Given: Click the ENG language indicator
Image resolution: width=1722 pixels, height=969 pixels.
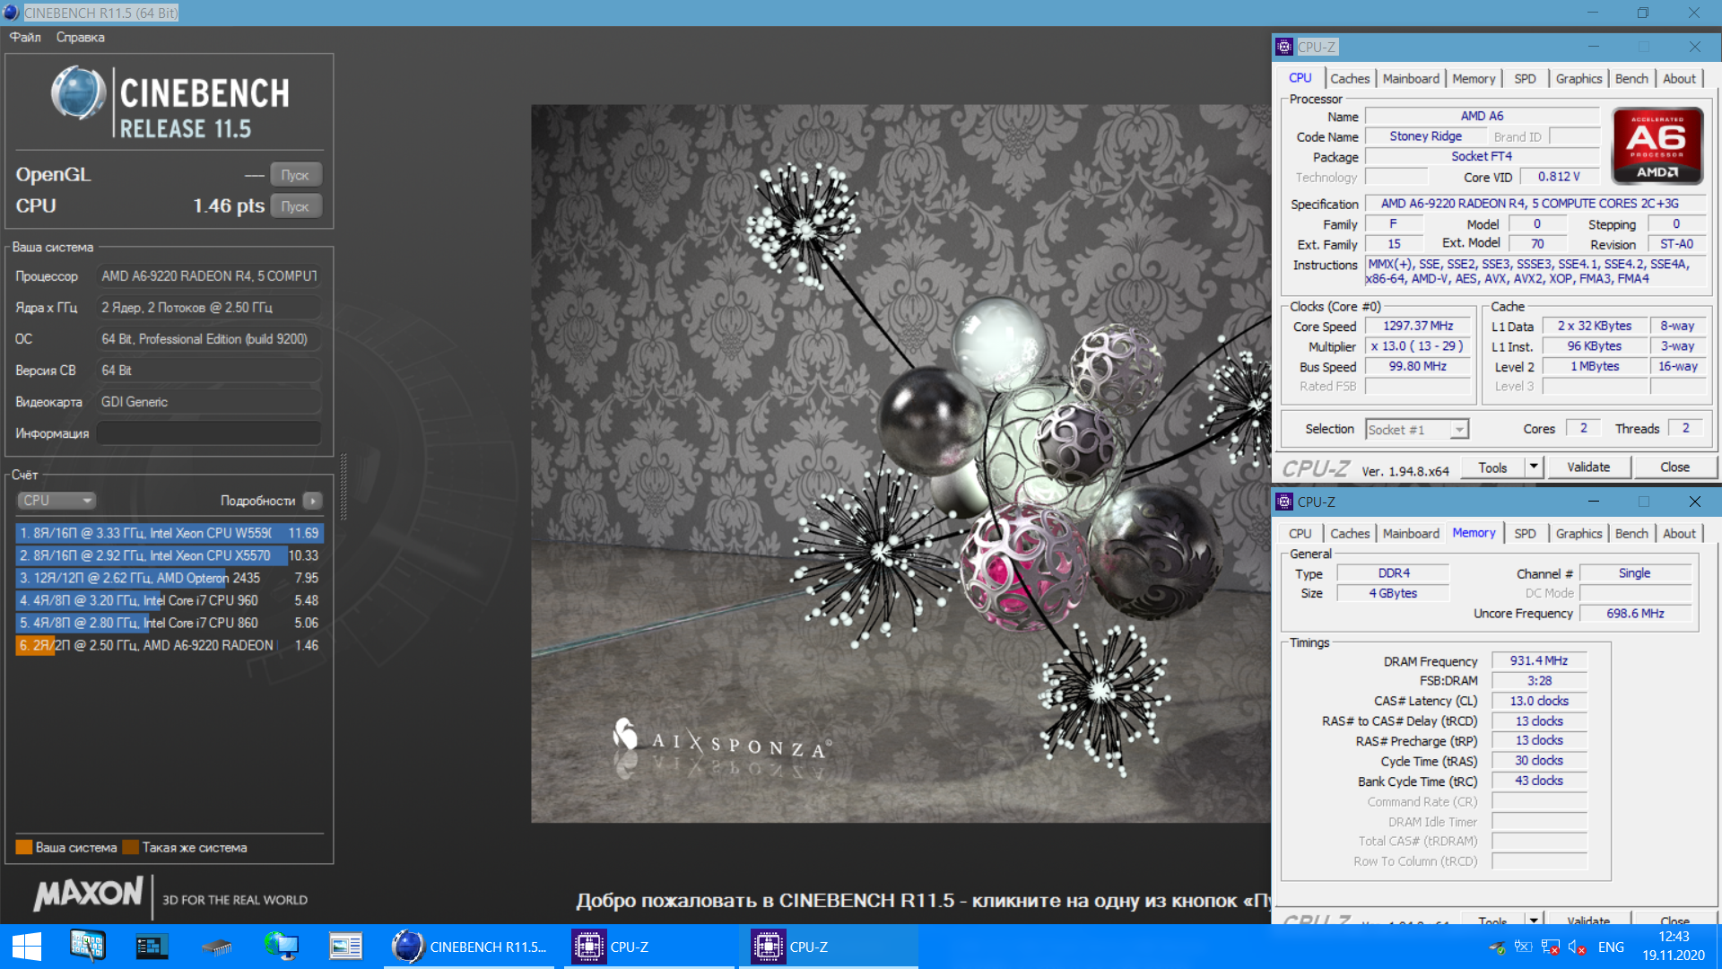Looking at the screenshot, I should coord(1611,947).
